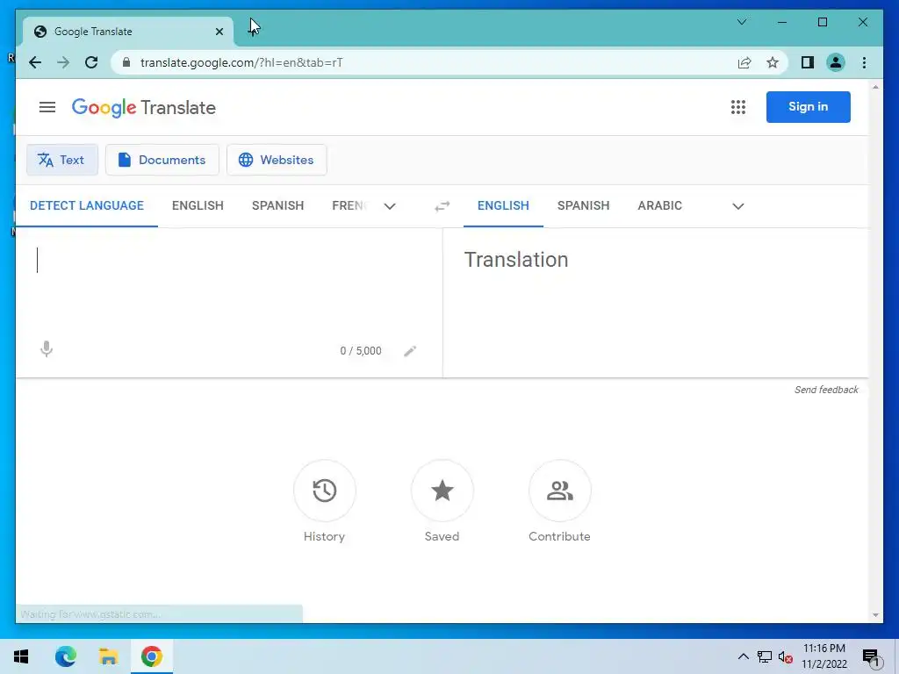Reload the current page
Viewport: 899px width, 674px height.
(x=91, y=62)
